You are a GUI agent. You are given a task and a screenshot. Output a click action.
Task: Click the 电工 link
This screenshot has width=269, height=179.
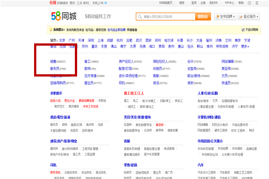pyautogui.click(x=135, y=101)
